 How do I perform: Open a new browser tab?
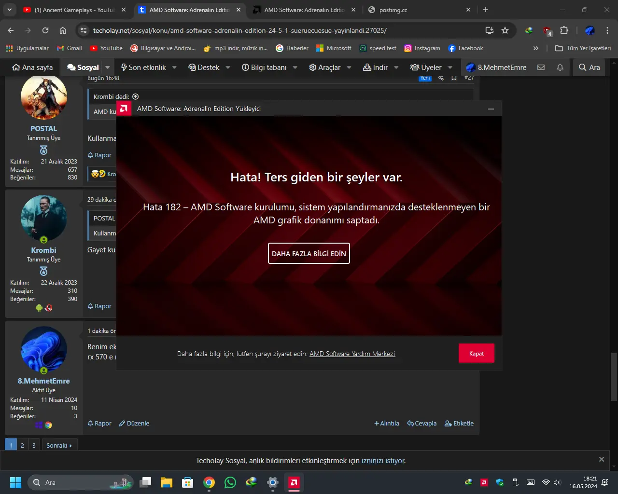[x=486, y=10]
